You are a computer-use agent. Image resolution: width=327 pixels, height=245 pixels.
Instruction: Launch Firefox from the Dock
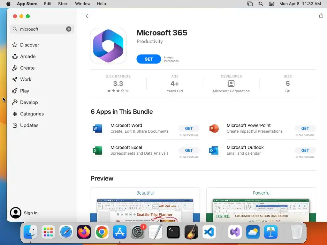[x=84, y=232]
